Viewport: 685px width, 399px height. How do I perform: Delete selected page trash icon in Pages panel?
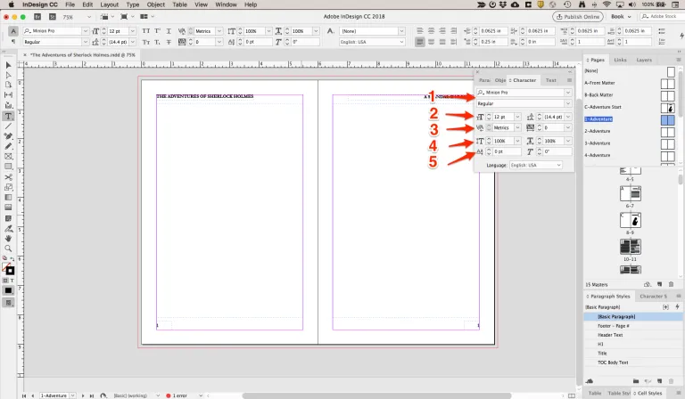(672, 284)
